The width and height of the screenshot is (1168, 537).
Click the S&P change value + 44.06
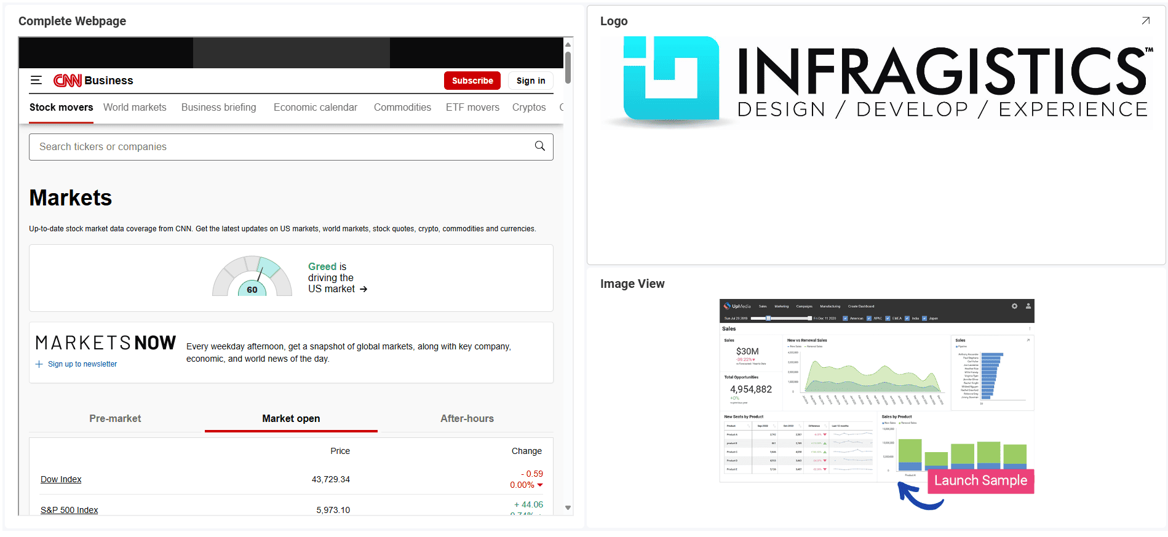[528, 504]
